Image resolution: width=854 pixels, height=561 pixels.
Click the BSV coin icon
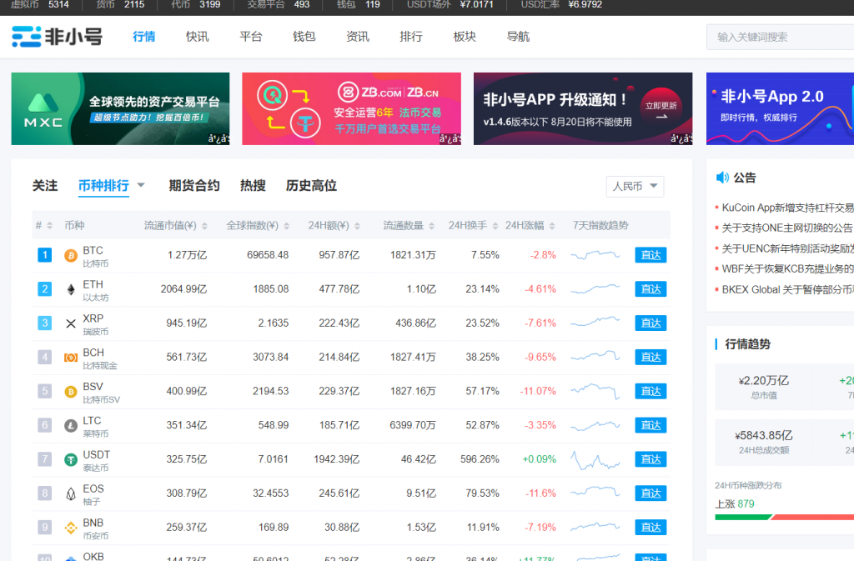(x=71, y=392)
